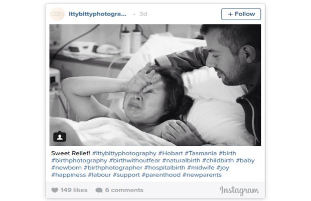Click the plus Follow button

pos(241,14)
